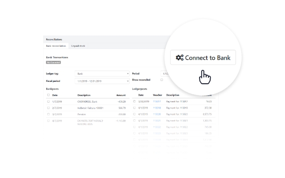Image resolution: width=285 pixels, height=178 pixels.
Task: Open voucher link 113022
Action: tap(157, 127)
